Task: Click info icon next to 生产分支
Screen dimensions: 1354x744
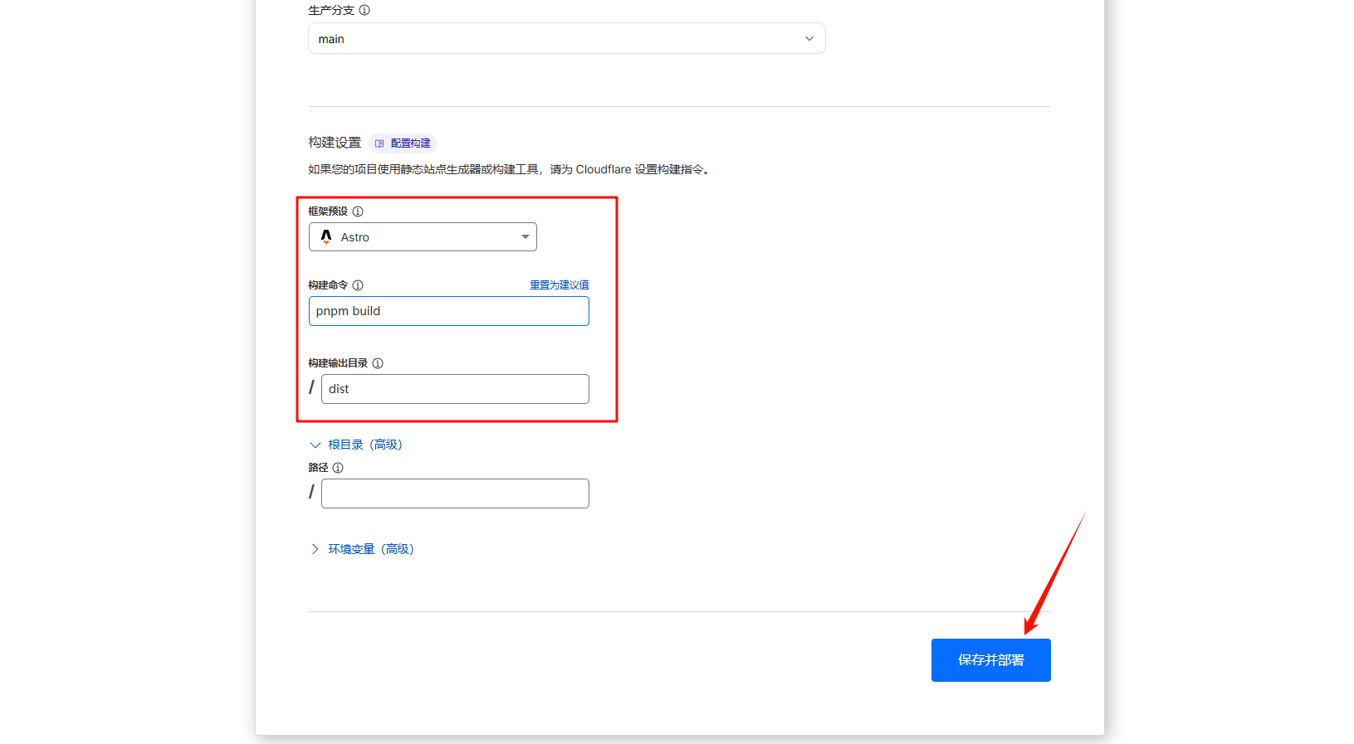Action: point(364,10)
